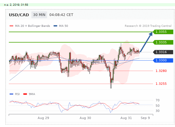
Task: Click the RSI 70 level label
Action: [158, 100]
